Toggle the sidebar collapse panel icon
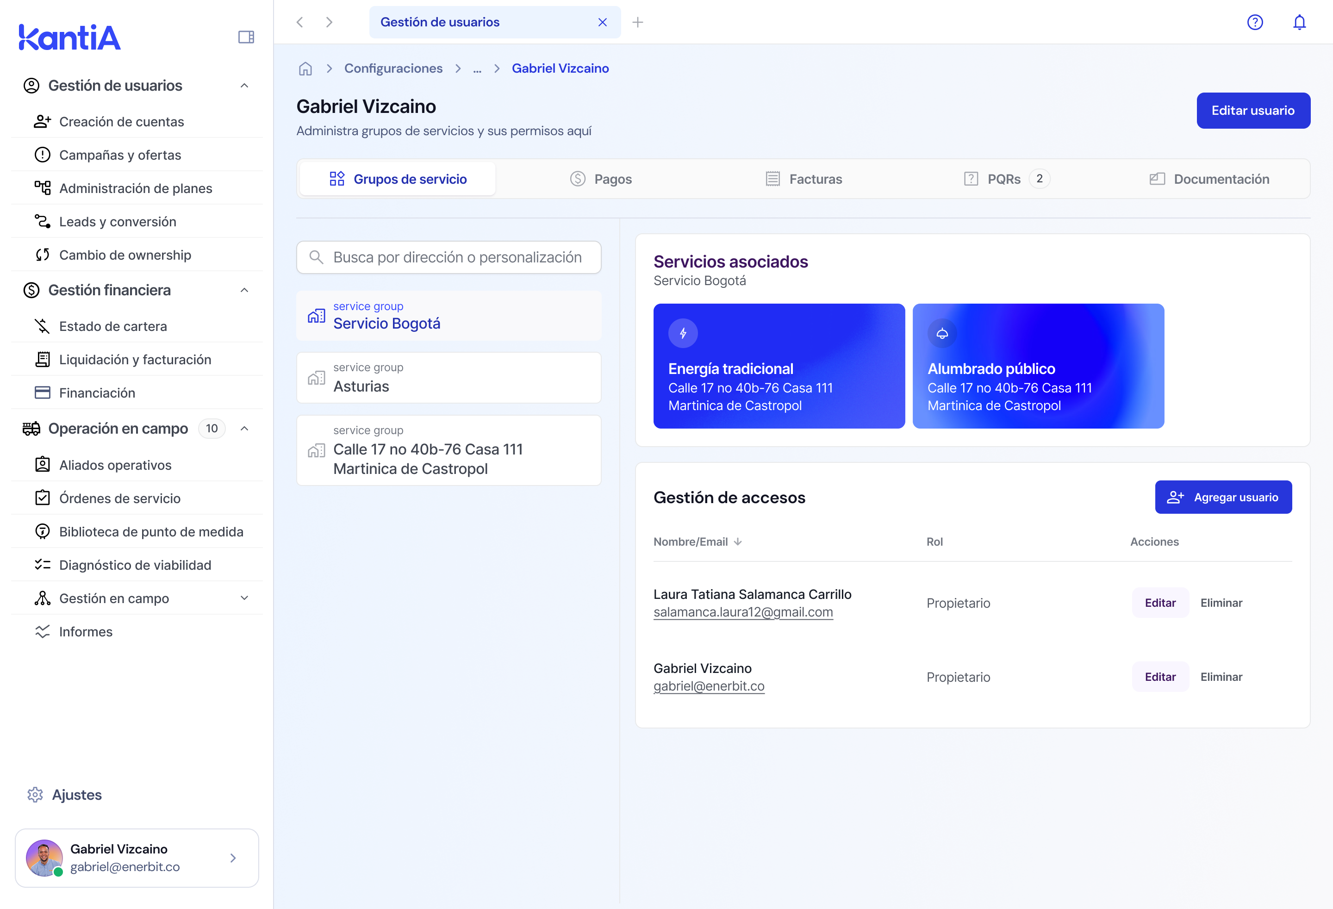 pyautogui.click(x=246, y=37)
